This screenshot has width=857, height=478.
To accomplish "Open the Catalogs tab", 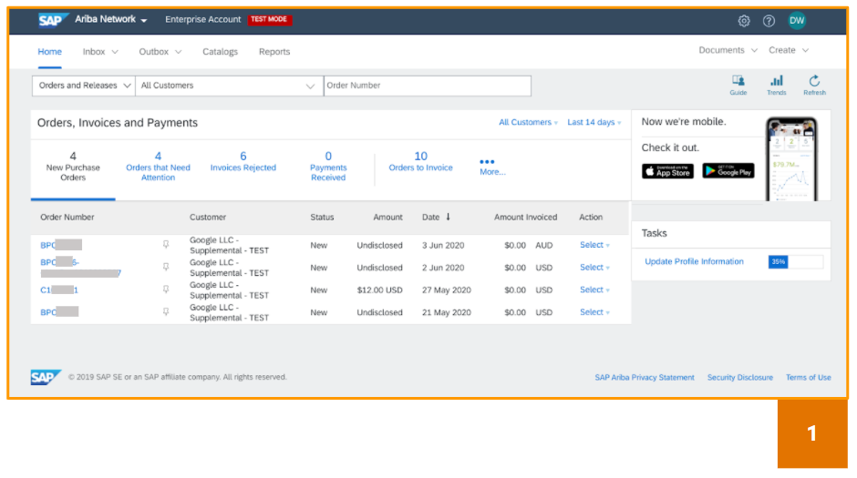I will click(x=221, y=52).
